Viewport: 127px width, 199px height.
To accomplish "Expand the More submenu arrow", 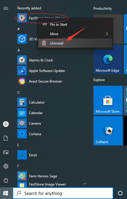I will click(107, 34).
